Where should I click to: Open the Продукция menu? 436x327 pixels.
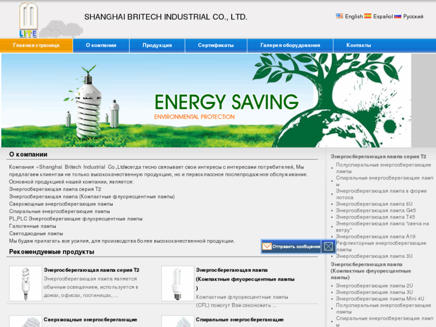157,46
